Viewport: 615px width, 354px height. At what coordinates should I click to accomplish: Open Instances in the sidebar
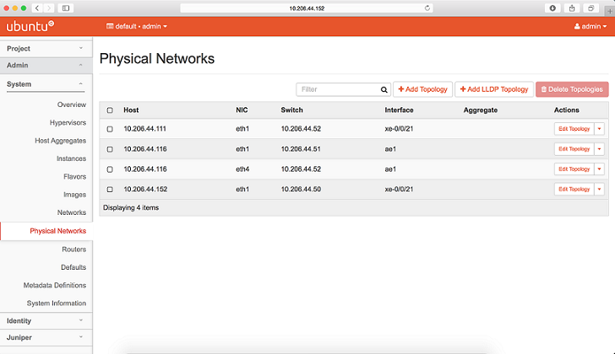pyautogui.click(x=71, y=158)
